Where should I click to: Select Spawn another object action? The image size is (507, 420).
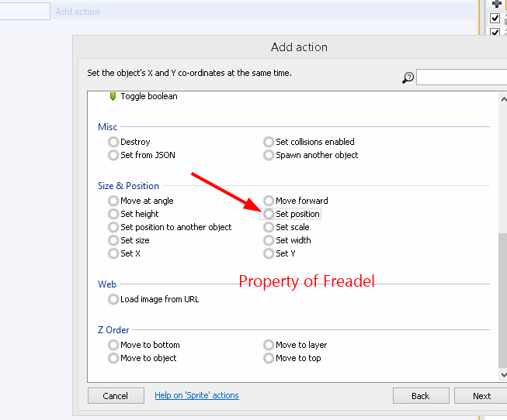pos(317,155)
